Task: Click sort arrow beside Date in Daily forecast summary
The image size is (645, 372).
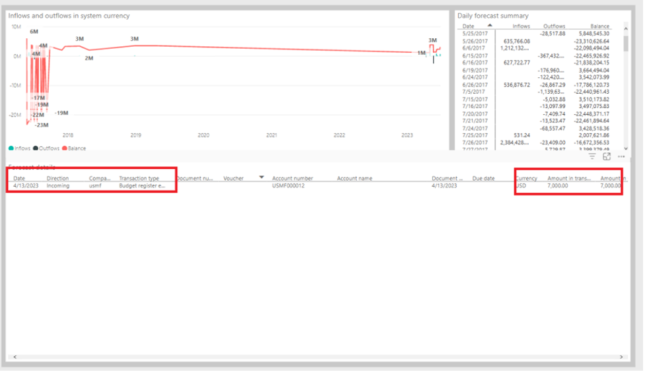Action: 489,26
